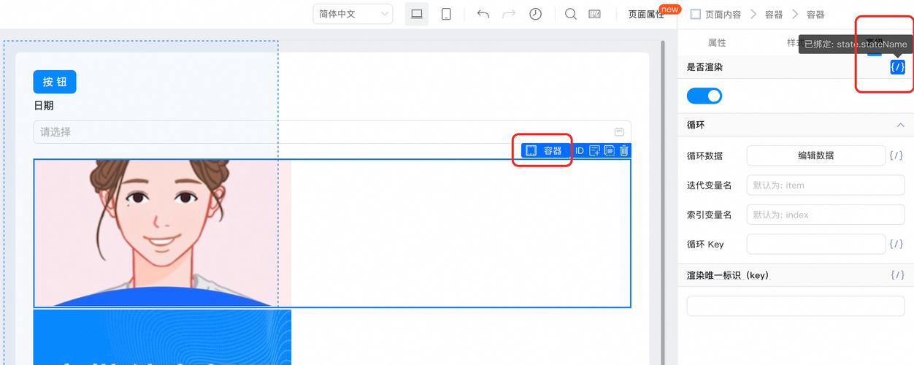Bind a variable to 循环数据
Viewport: 914px width, 365px height.
click(897, 155)
